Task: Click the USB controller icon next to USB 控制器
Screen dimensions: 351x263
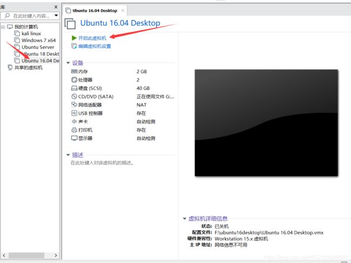Action: 74,113
